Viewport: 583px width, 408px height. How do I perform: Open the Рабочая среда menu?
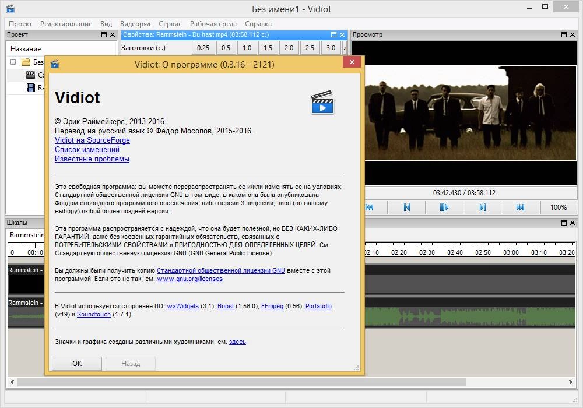pyautogui.click(x=213, y=24)
